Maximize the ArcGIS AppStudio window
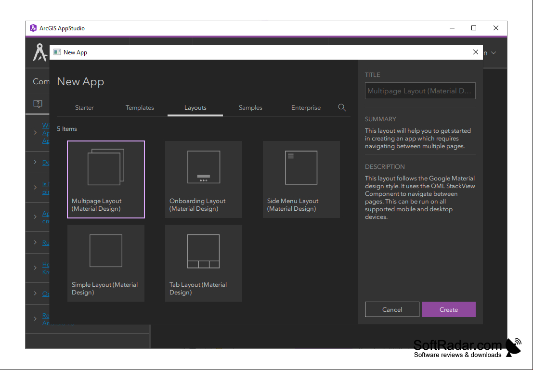The height and width of the screenshot is (370, 533). point(474,28)
